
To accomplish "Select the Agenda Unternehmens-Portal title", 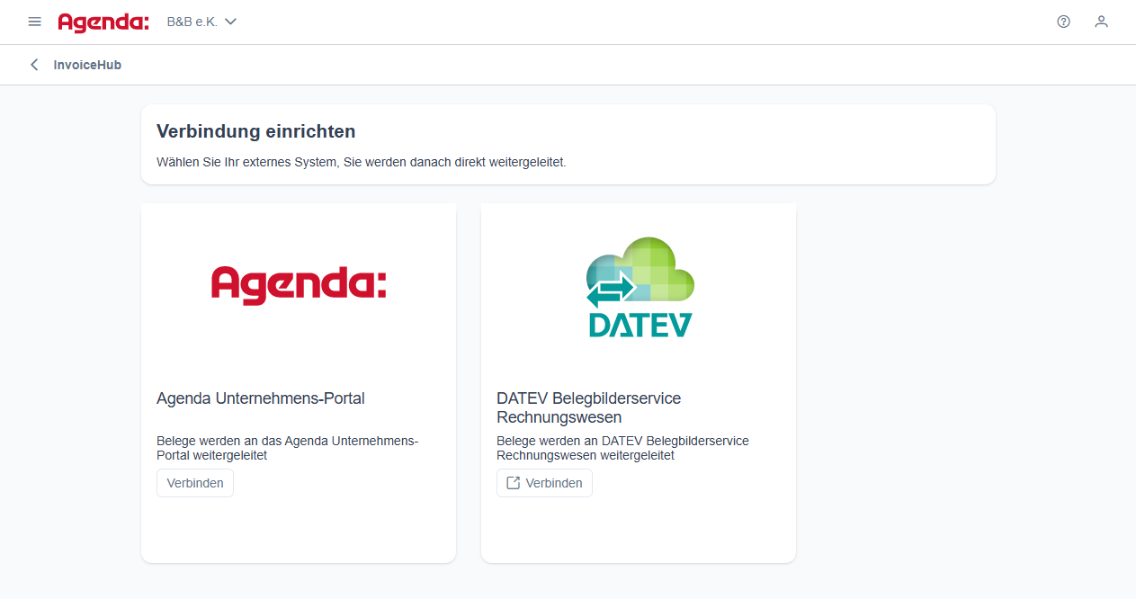I will point(261,398).
